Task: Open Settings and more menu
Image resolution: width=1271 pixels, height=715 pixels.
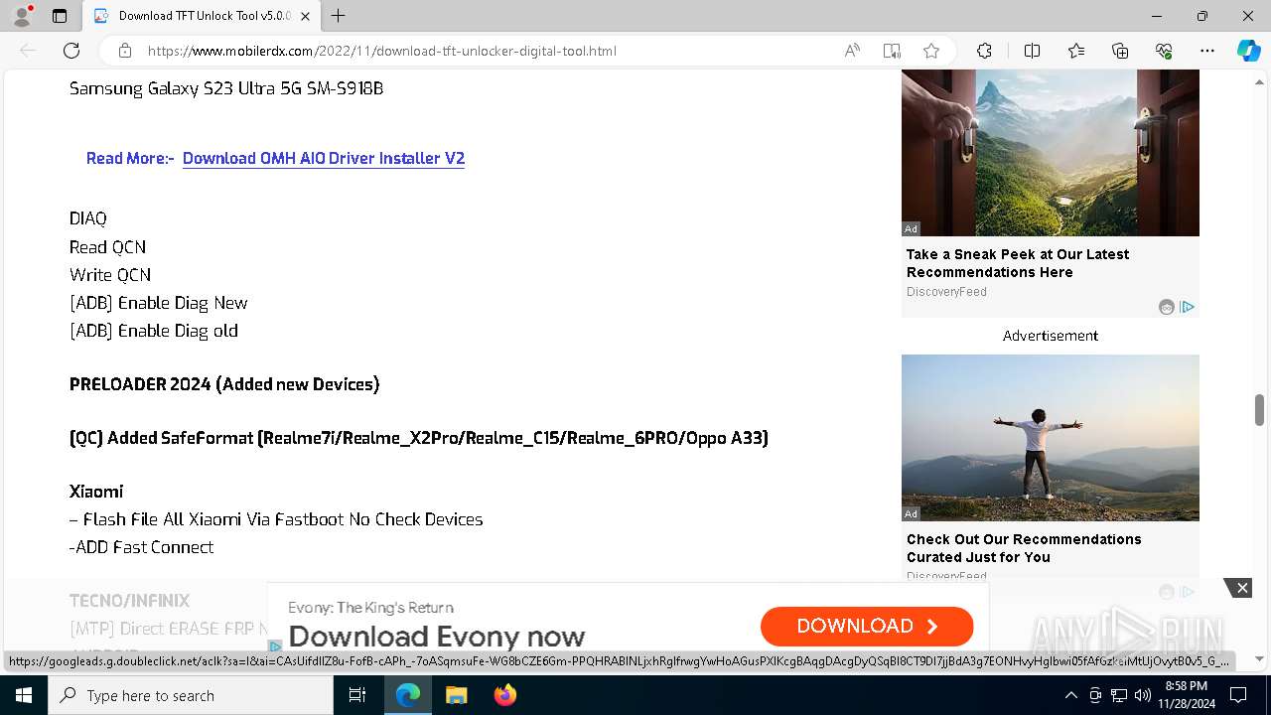Action: click(x=1207, y=51)
